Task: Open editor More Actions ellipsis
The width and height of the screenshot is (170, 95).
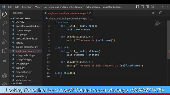Action: [166, 13]
